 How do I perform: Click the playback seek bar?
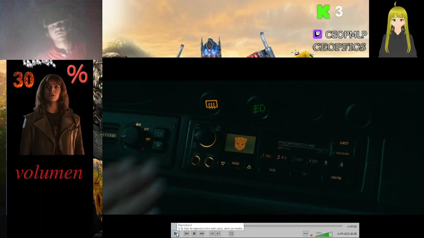(x=293, y=226)
